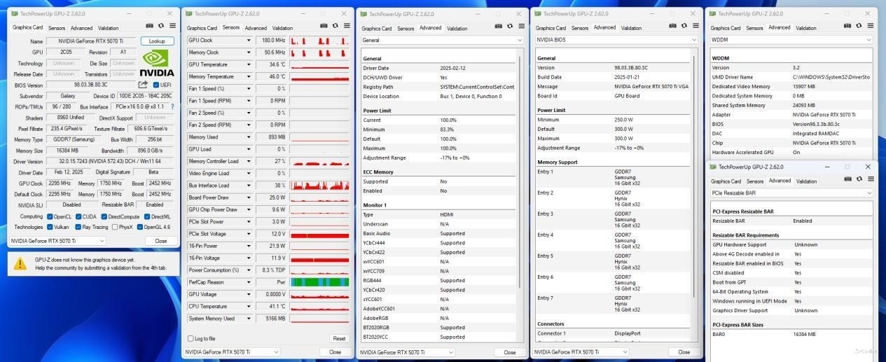Image resolution: width=886 pixels, height=362 pixels.
Task: Open the hamburger menu in Sensors window
Action: pyautogui.click(x=347, y=26)
